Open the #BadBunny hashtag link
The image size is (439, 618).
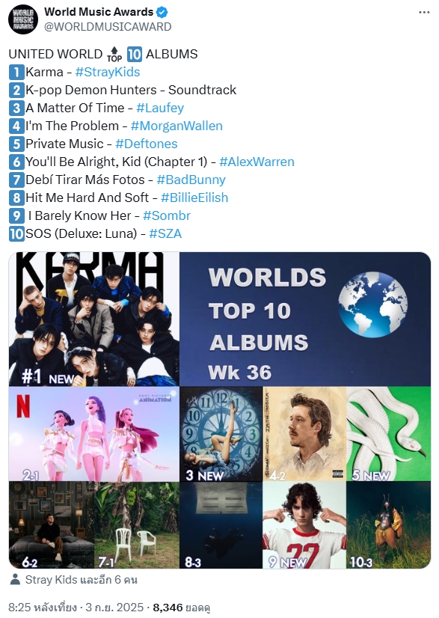click(x=191, y=180)
